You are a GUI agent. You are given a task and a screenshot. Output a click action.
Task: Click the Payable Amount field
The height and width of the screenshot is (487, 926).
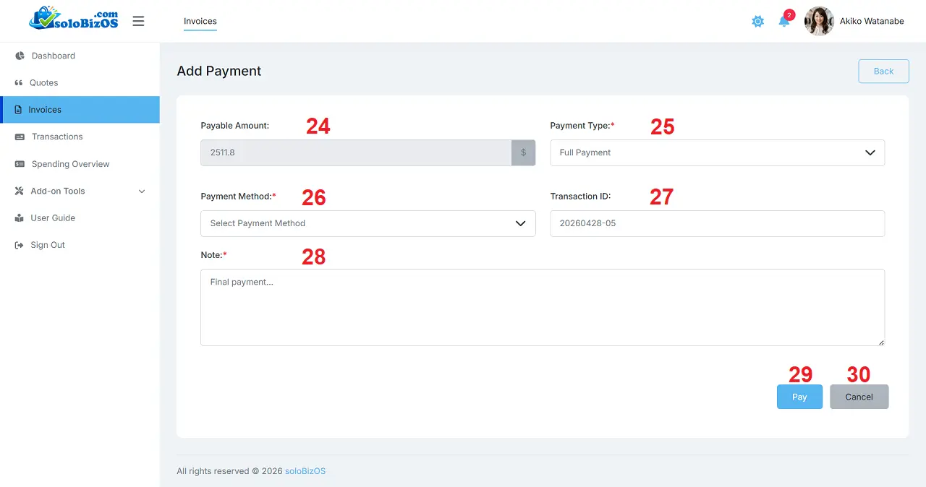[356, 152]
